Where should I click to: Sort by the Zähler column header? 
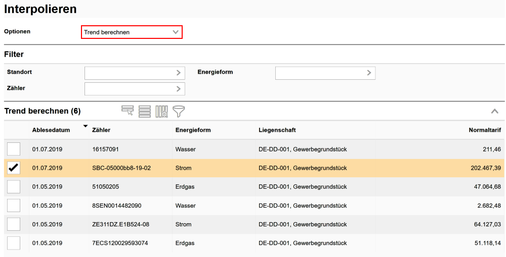coord(101,130)
